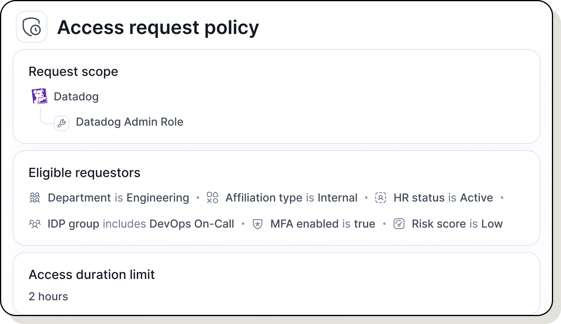Click the Risk score gauge icon
This screenshot has width=561, height=324.
click(x=399, y=224)
